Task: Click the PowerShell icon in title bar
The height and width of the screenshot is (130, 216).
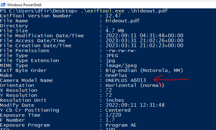Action: (3, 5)
